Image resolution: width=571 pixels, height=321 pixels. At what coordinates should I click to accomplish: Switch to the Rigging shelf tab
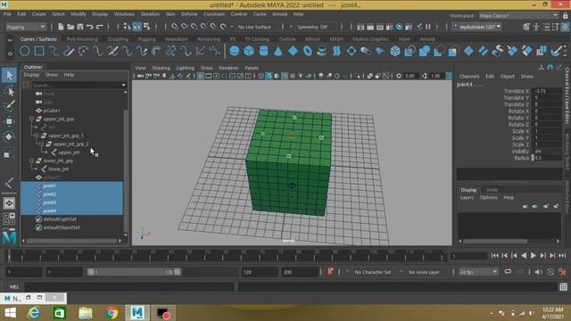(146, 39)
